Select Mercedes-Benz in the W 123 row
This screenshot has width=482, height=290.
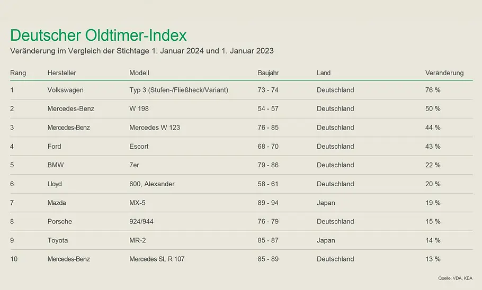pyautogui.click(x=68, y=128)
